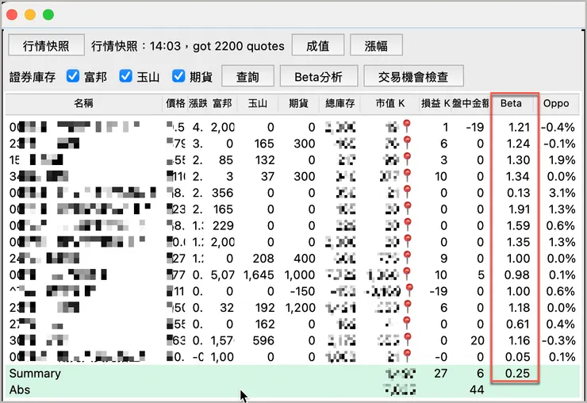Click pin icon in Beta 0.13 row
The height and width of the screenshot is (403, 587).
(407, 192)
